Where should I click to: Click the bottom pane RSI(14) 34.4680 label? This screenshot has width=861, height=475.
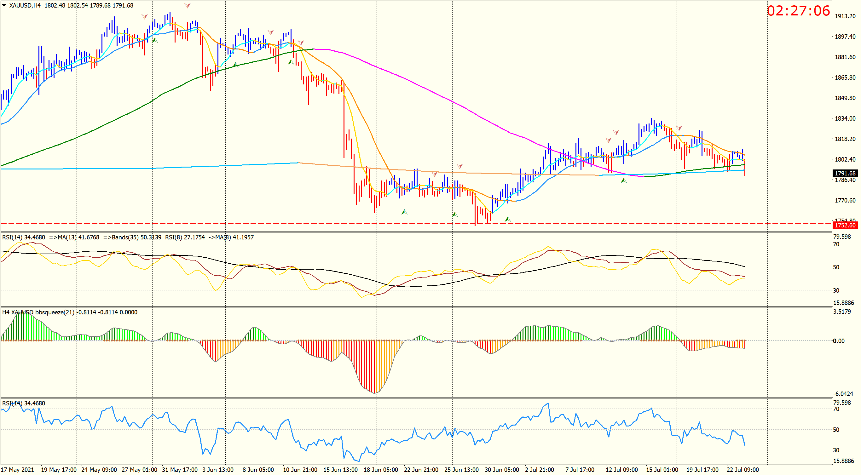[x=23, y=403]
